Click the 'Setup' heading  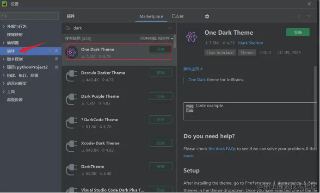click(x=191, y=170)
